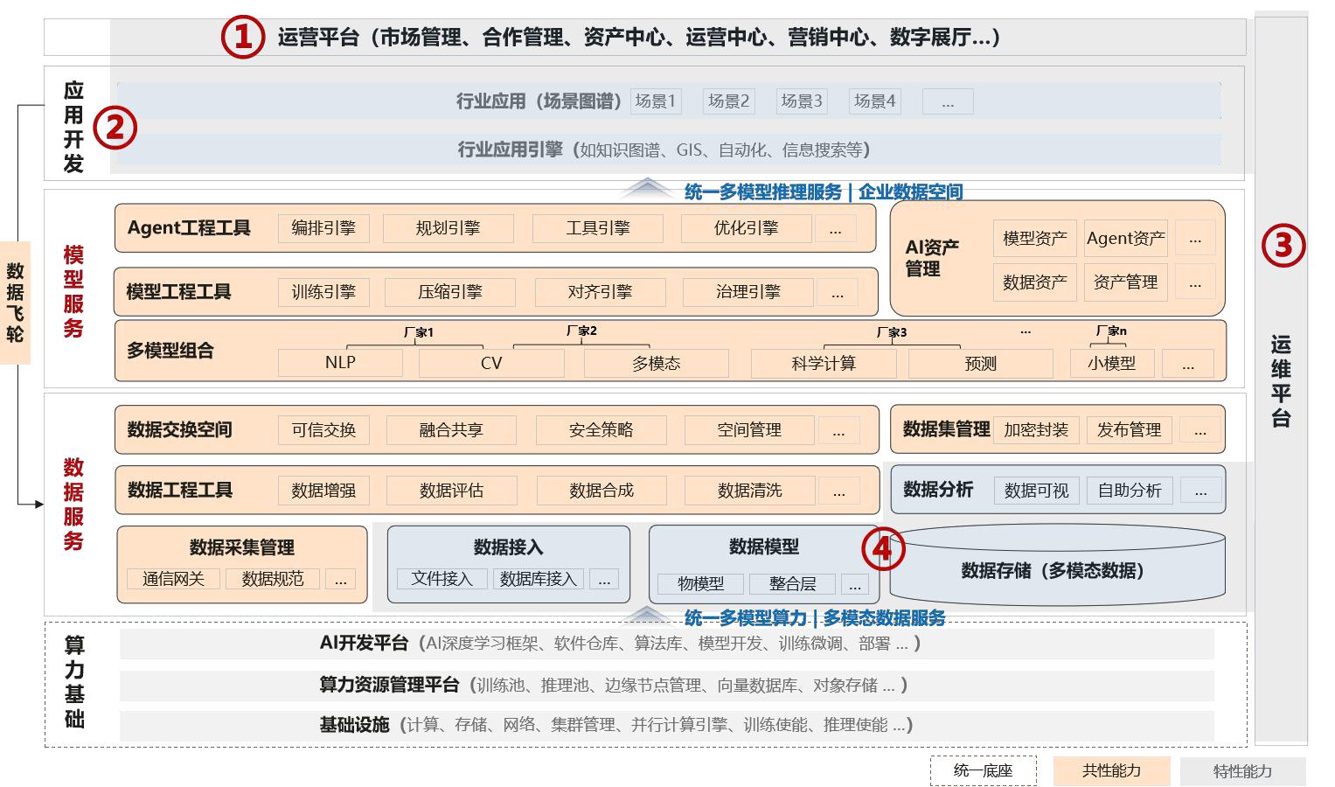Select the 数据飞轮 vertical label
This screenshot has width=1335, height=787.
pyautogui.click(x=16, y=303)
